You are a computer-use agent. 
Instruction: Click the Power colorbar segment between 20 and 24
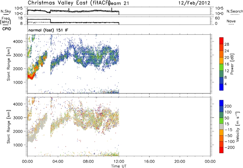coord(221,54)
